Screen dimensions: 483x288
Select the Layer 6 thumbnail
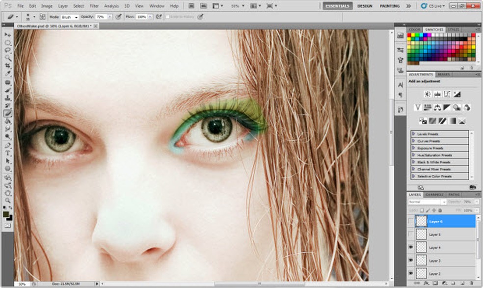[421, 221]
